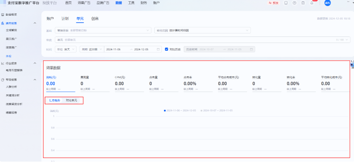Open the first item under general reports
The image size is (354, 162).
[x=11, y=30]
